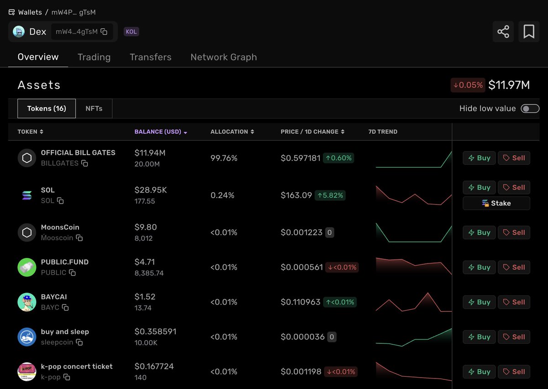Click the wallet icon beside Wallets breadcrumb

[12, 12]
